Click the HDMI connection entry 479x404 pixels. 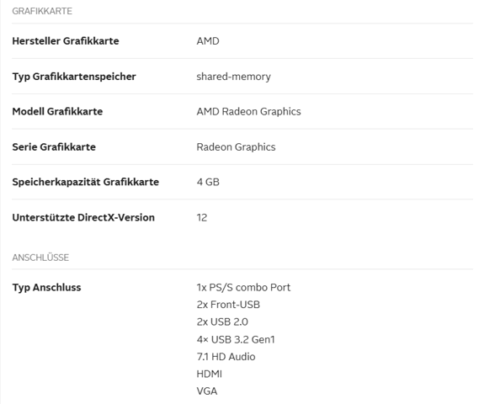209,374
